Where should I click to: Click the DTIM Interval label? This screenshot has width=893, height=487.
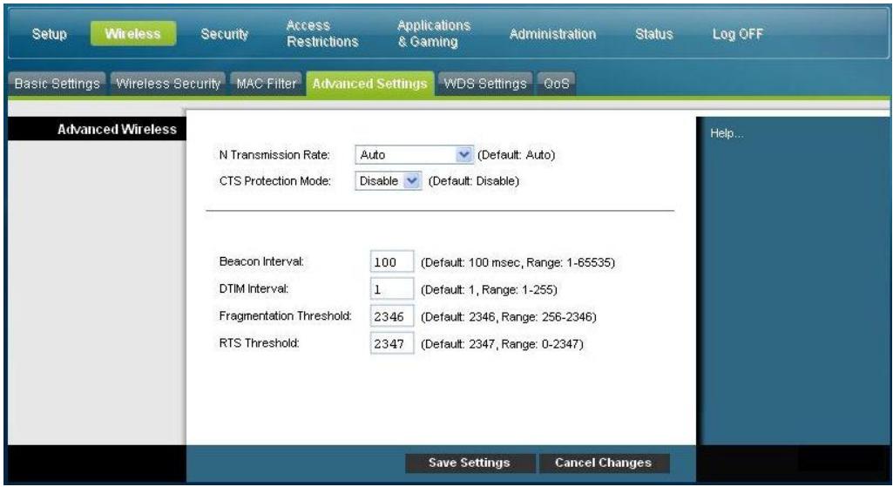[254, 288]
